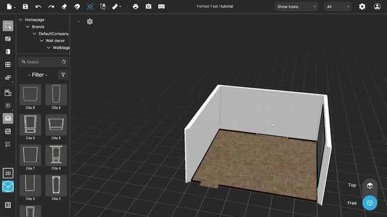Click the wall tool in sidebar
Screen dimensions: 387x217
tap(8, 39)
